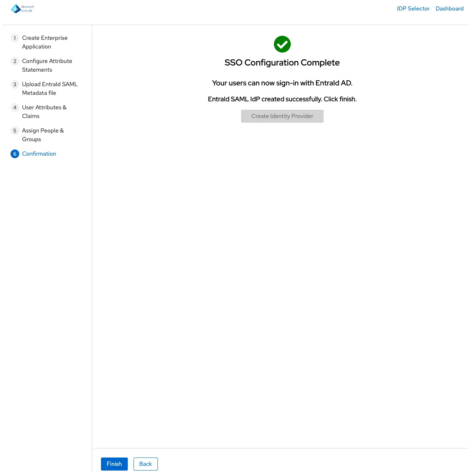Go to Create Enterprise Application step
Viewport: 468px width, 472px height.
click(45, 42)
